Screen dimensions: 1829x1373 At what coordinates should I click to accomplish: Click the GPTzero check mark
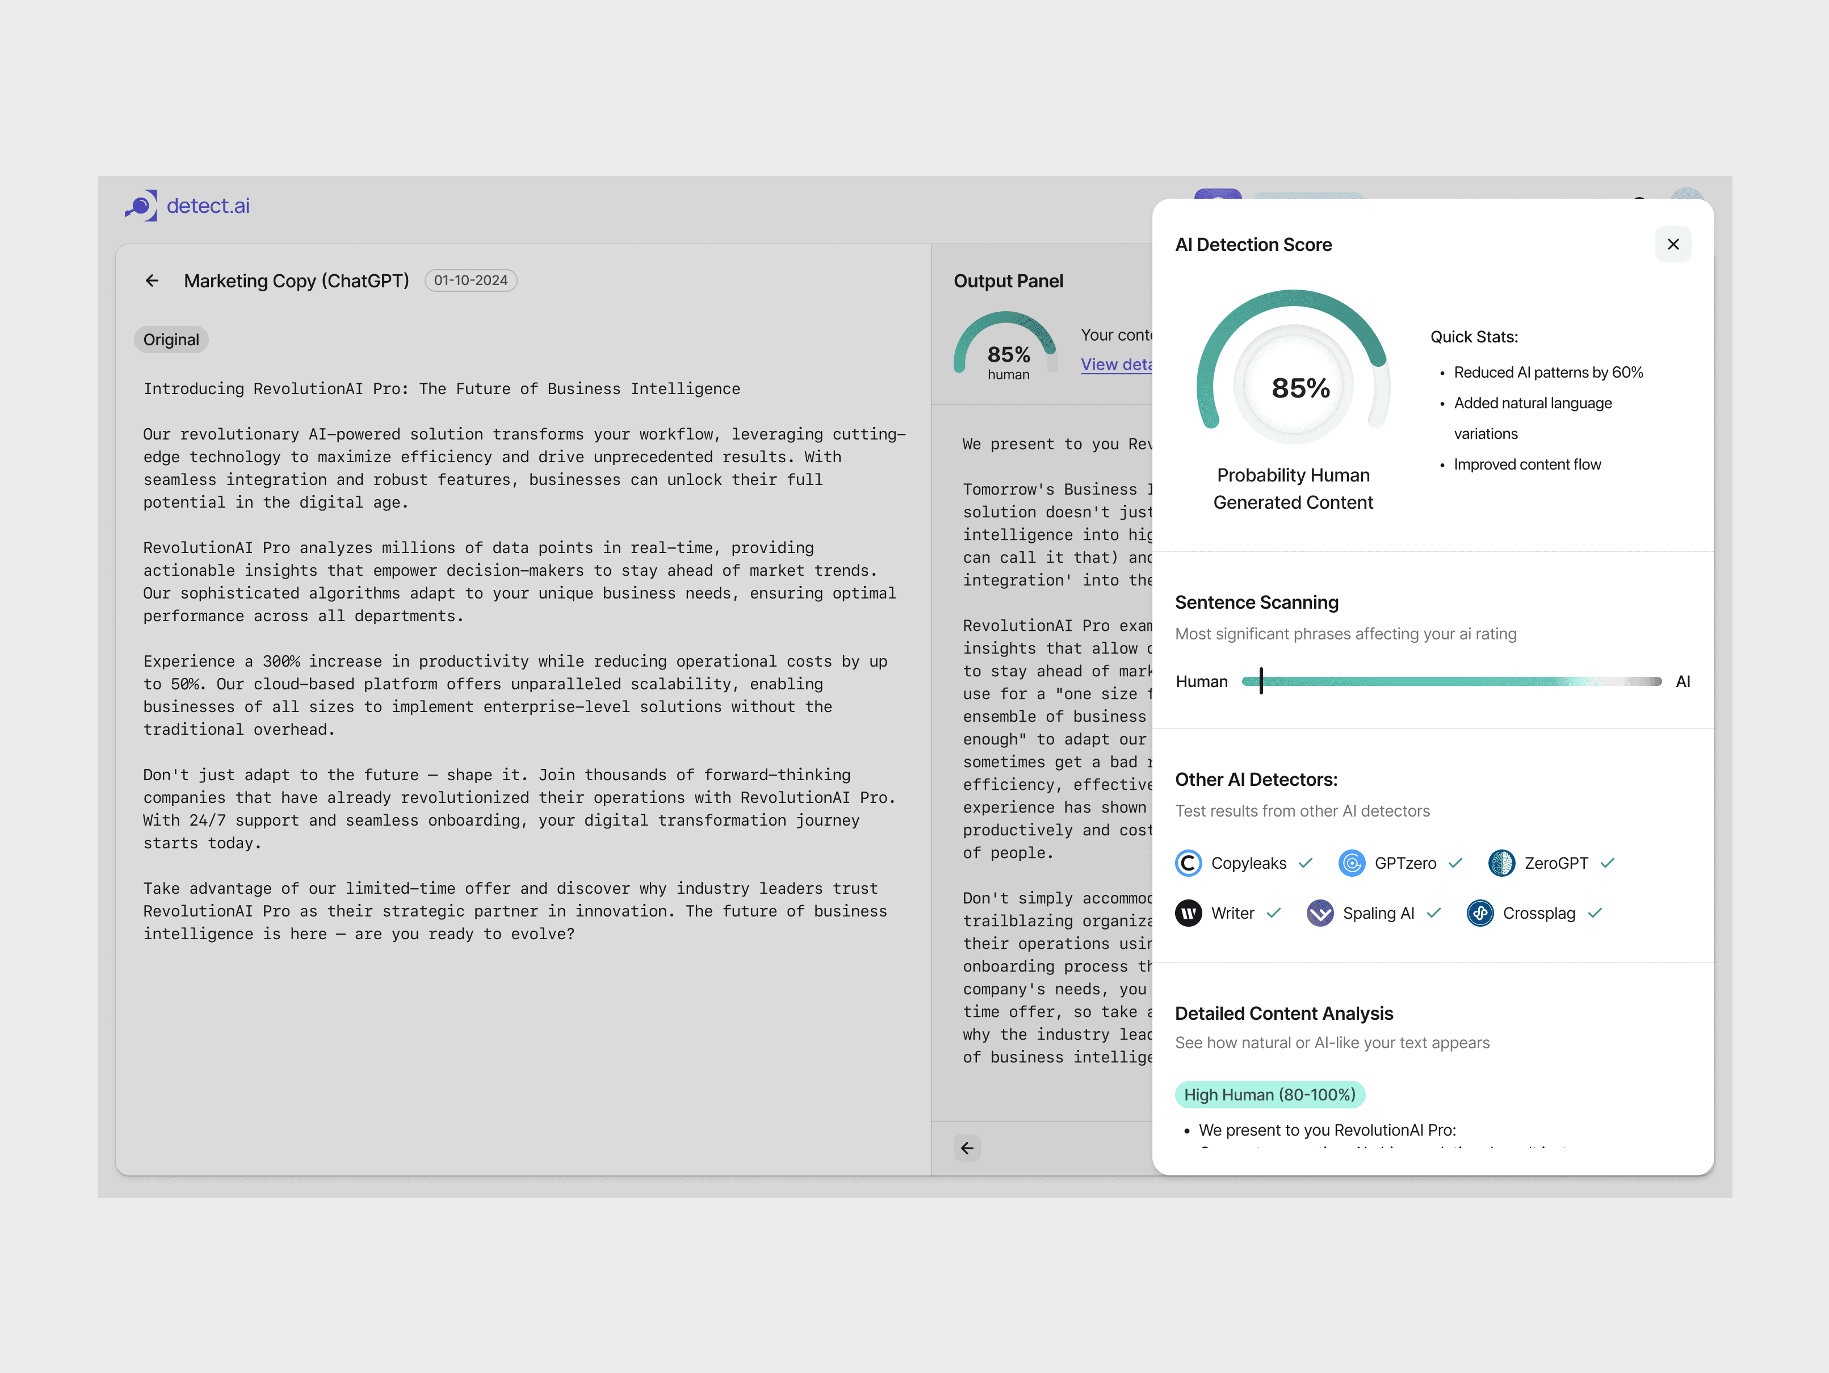coord(1455,863)
